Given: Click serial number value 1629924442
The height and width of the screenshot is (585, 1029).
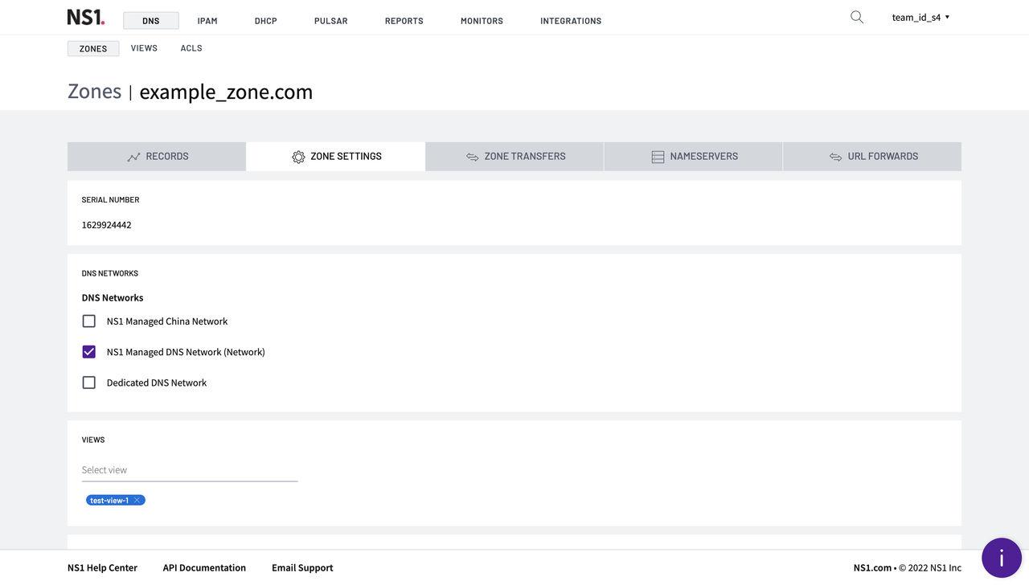Looking at the screenshot, I should click(x=106, y=225).
